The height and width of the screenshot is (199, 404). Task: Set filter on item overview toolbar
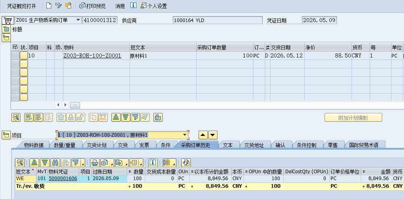click(x=135, y=117)
